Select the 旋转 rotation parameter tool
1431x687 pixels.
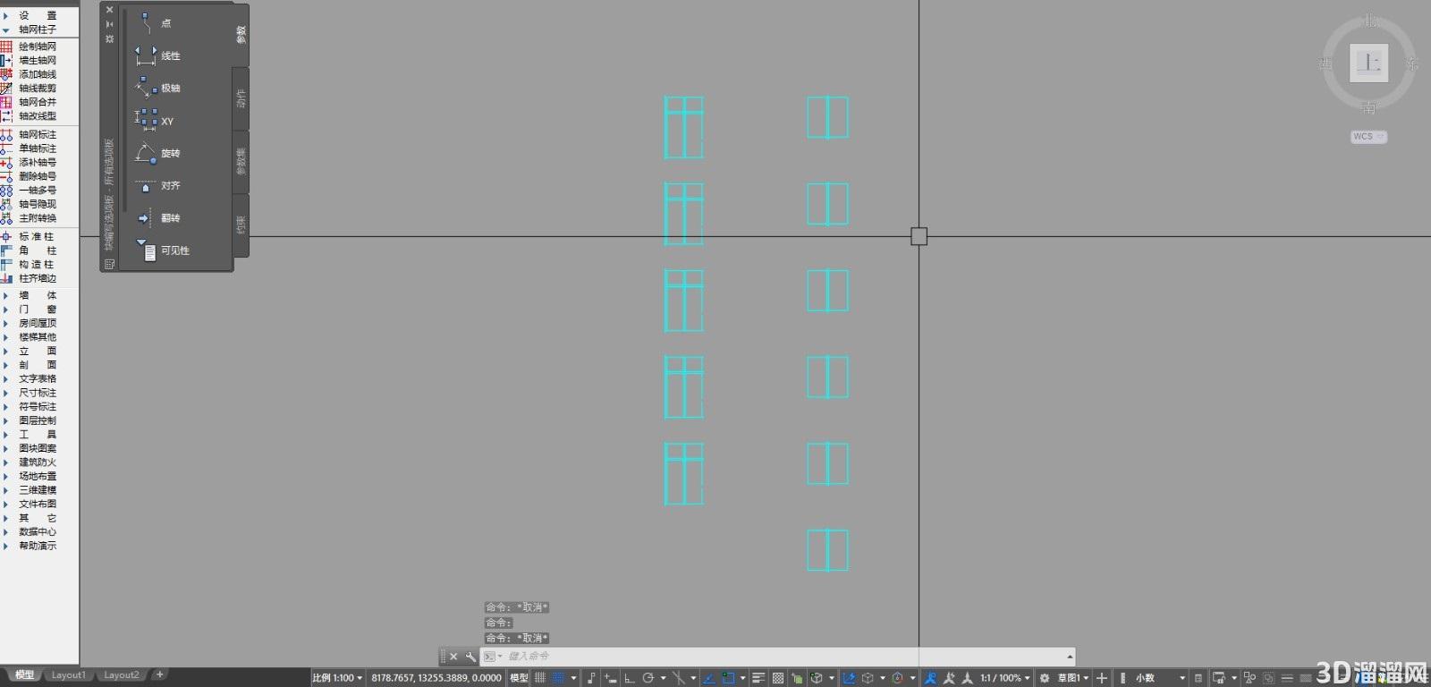(x=157, y=153)
